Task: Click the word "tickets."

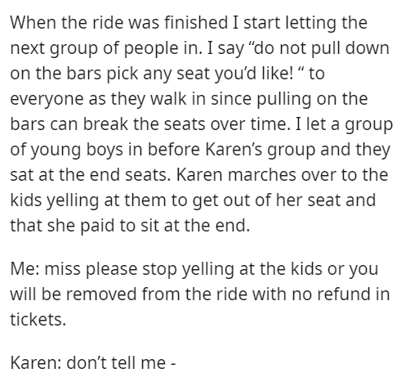Action: click(x=38, y=320)
